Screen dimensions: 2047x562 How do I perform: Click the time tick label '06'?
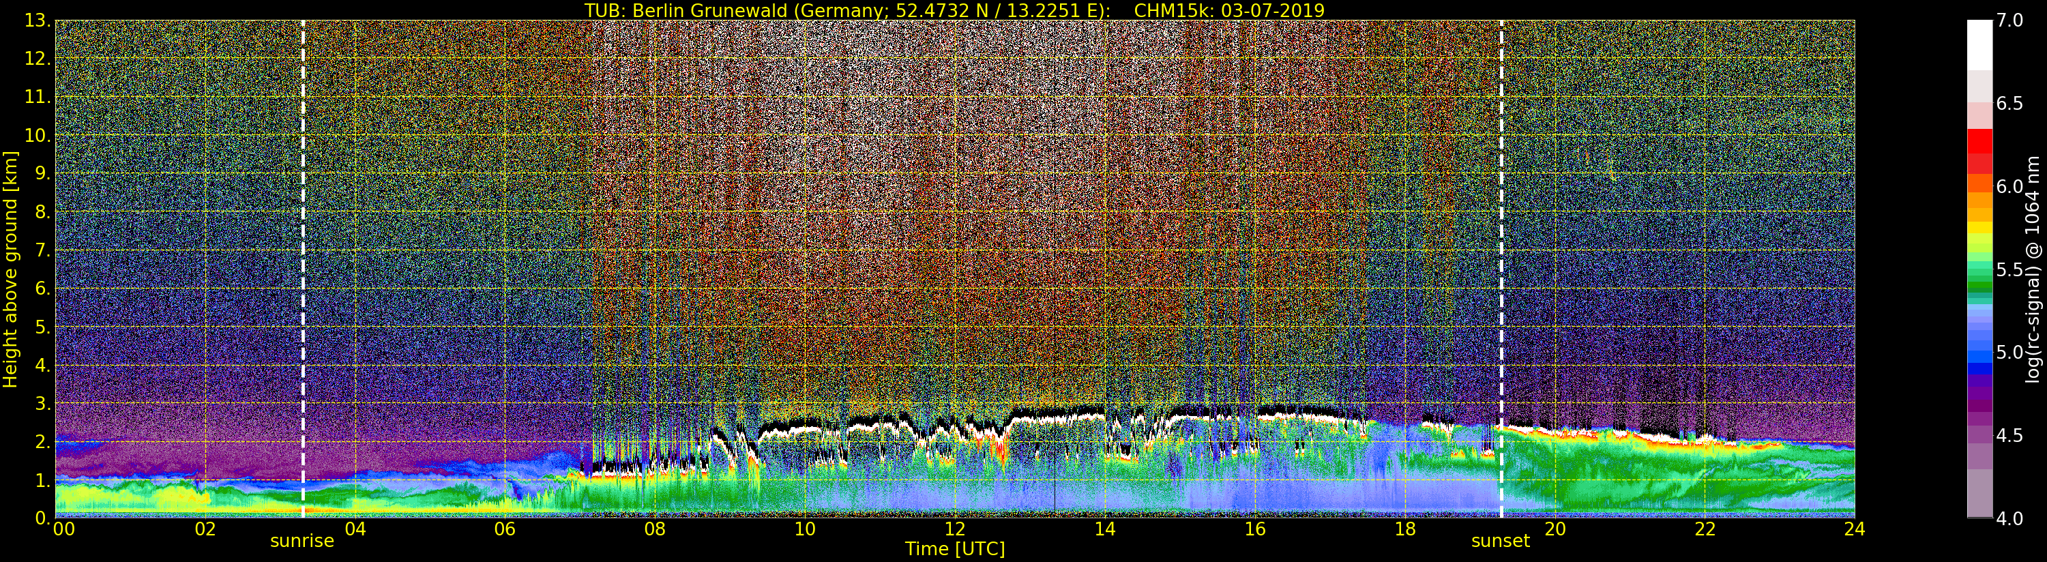coord(505,529)
